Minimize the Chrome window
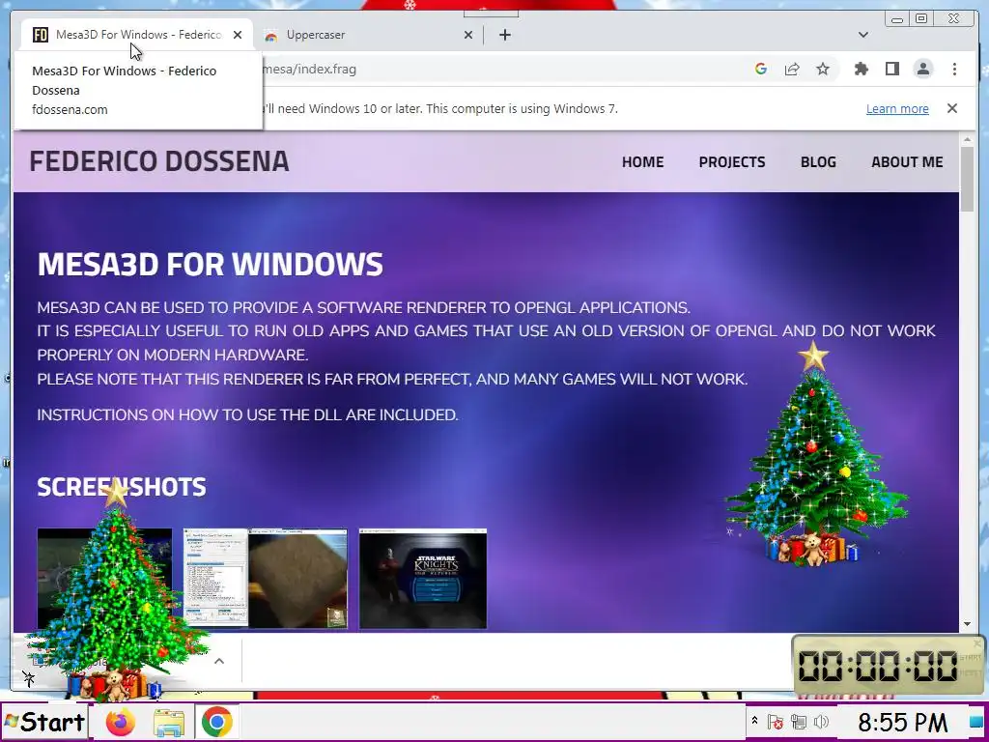 (x=897, y=19)
